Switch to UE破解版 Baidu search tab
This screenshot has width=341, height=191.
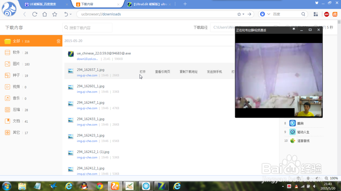44,4
